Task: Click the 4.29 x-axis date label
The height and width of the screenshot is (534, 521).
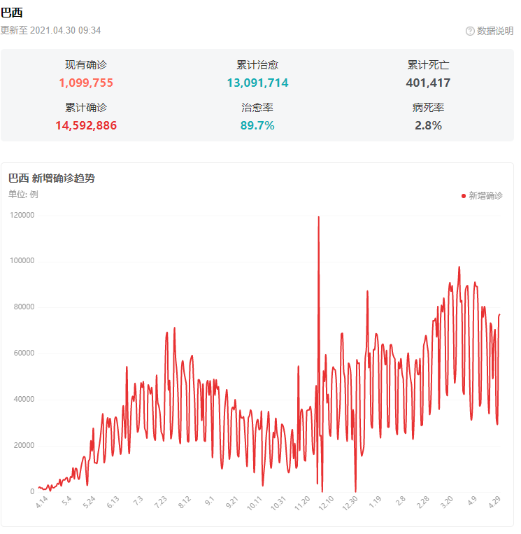Action: pyautogui.click(x=494, y=503)
